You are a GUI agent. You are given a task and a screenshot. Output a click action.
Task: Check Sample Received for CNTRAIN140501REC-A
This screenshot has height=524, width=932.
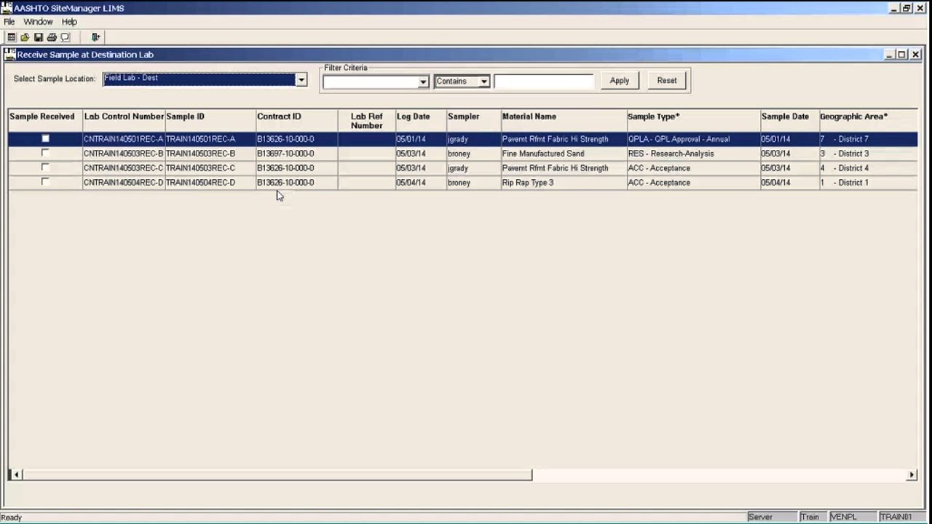tap(45, 138)
